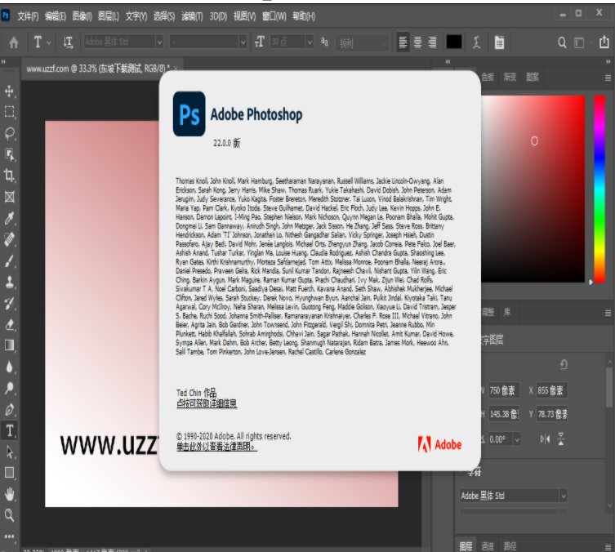Open the warp text icon
The height and width of the screenshot is (552, 615).
(476, 42)
